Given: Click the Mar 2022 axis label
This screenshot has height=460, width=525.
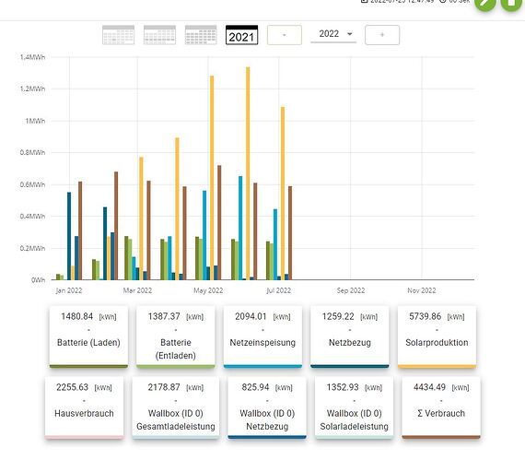Looking at the screenshot, I should [137, 290].
